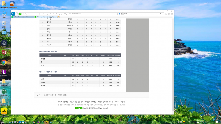This screenshot has height=124, width=221.
Task: Open the address bar autocomplete dropdown arrow
Action: click(116, 14)
